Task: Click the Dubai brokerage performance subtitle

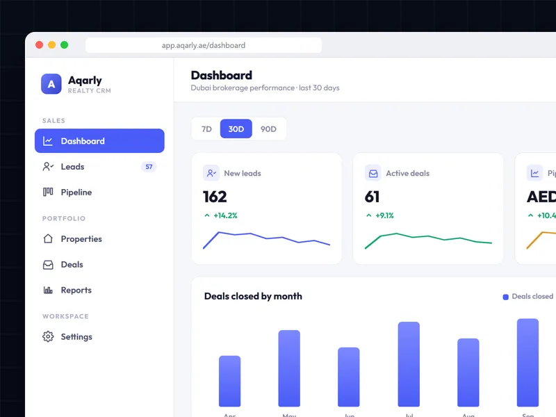Action: [265, 88]
